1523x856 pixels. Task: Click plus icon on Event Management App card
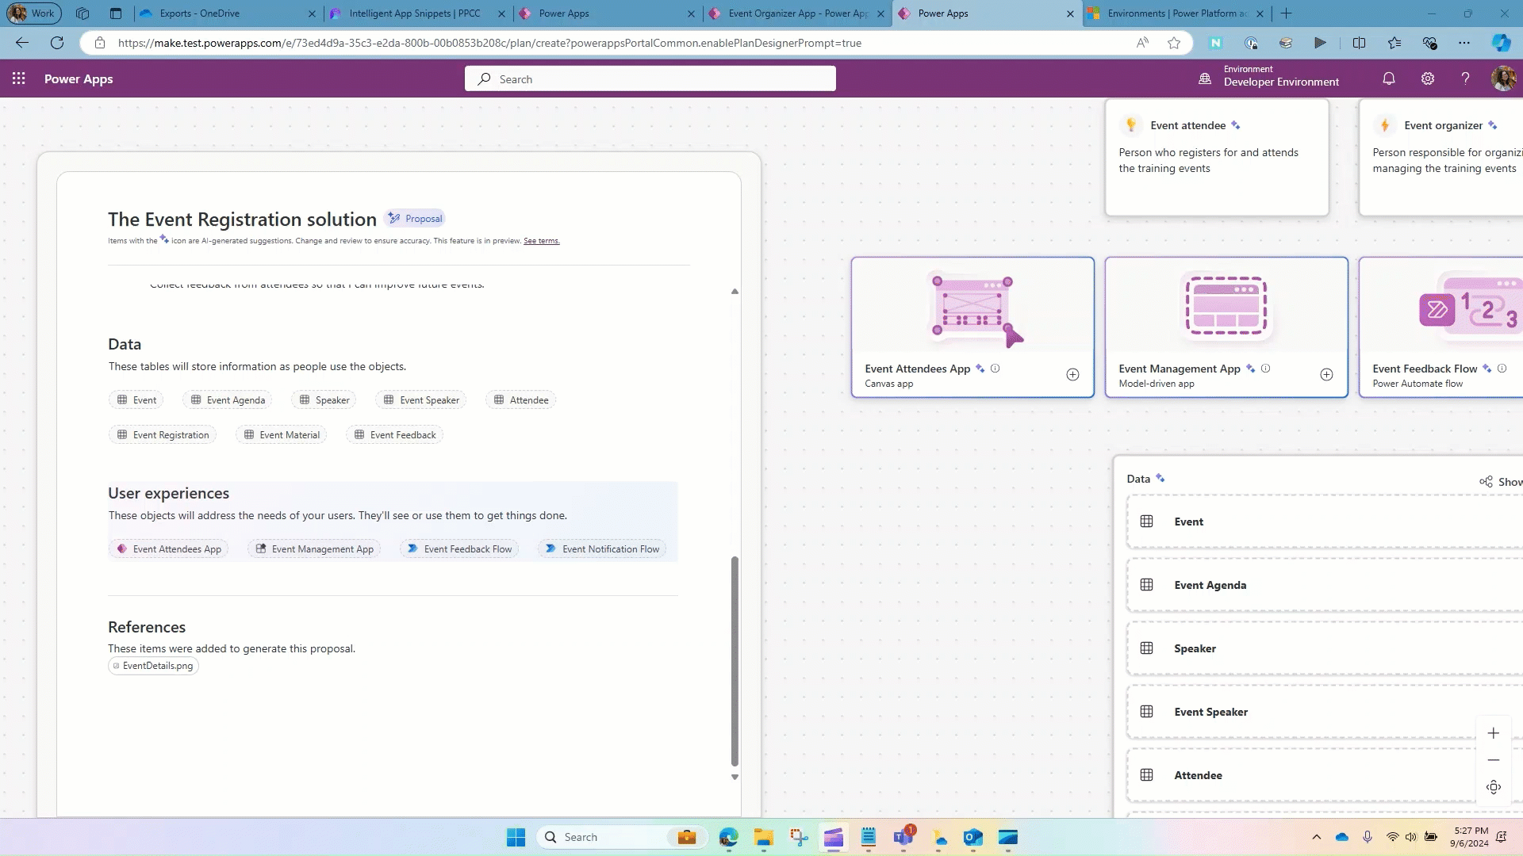(x=1326, y=375)
